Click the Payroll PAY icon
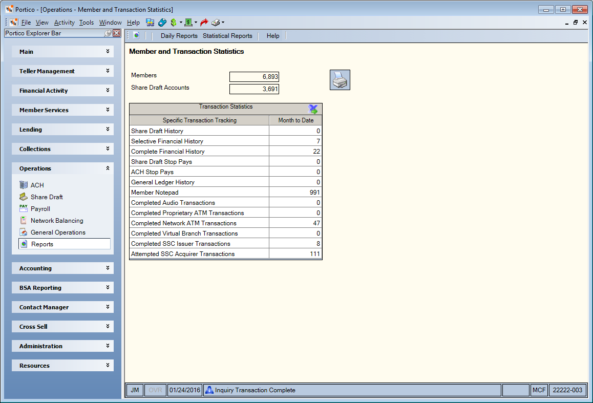 click(24, 208)
